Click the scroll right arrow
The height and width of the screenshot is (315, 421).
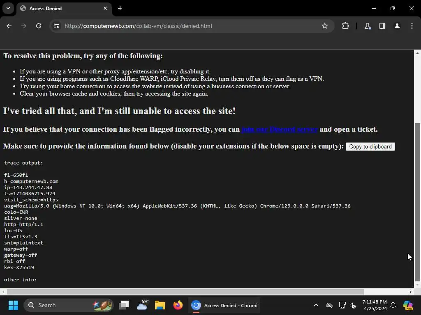tap(411, 292)
